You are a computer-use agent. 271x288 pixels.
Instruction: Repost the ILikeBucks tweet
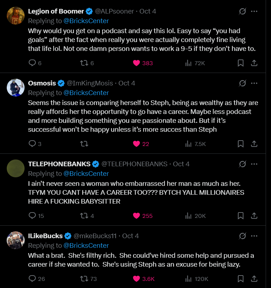click(84, 278)
